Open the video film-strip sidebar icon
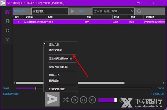167x110 pixels. click(8, 21)
